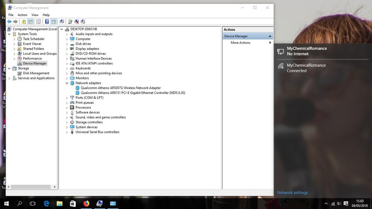Open the Action menu

tap(22, 15)
